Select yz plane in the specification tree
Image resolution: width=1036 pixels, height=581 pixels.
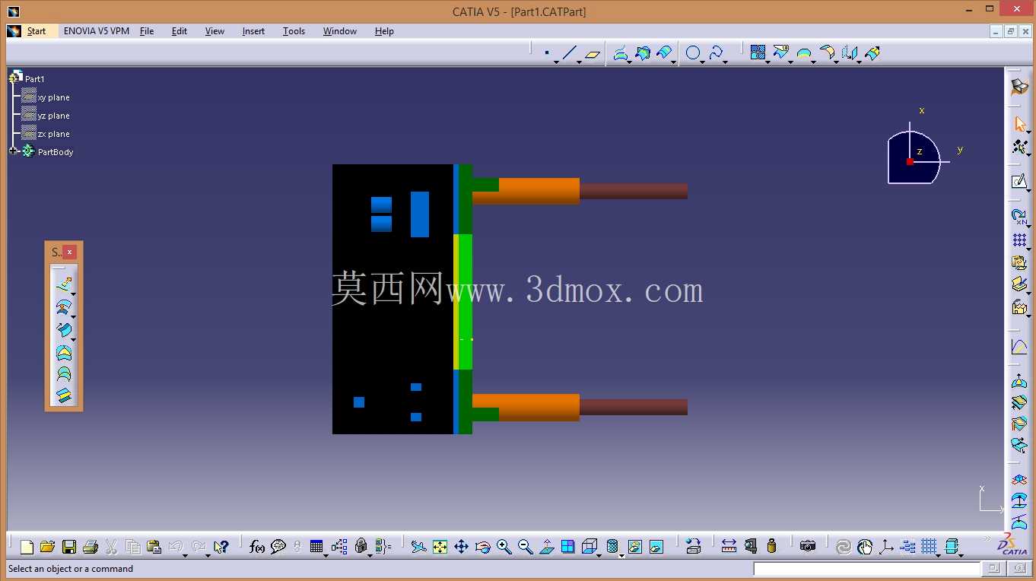click(54, 116)
